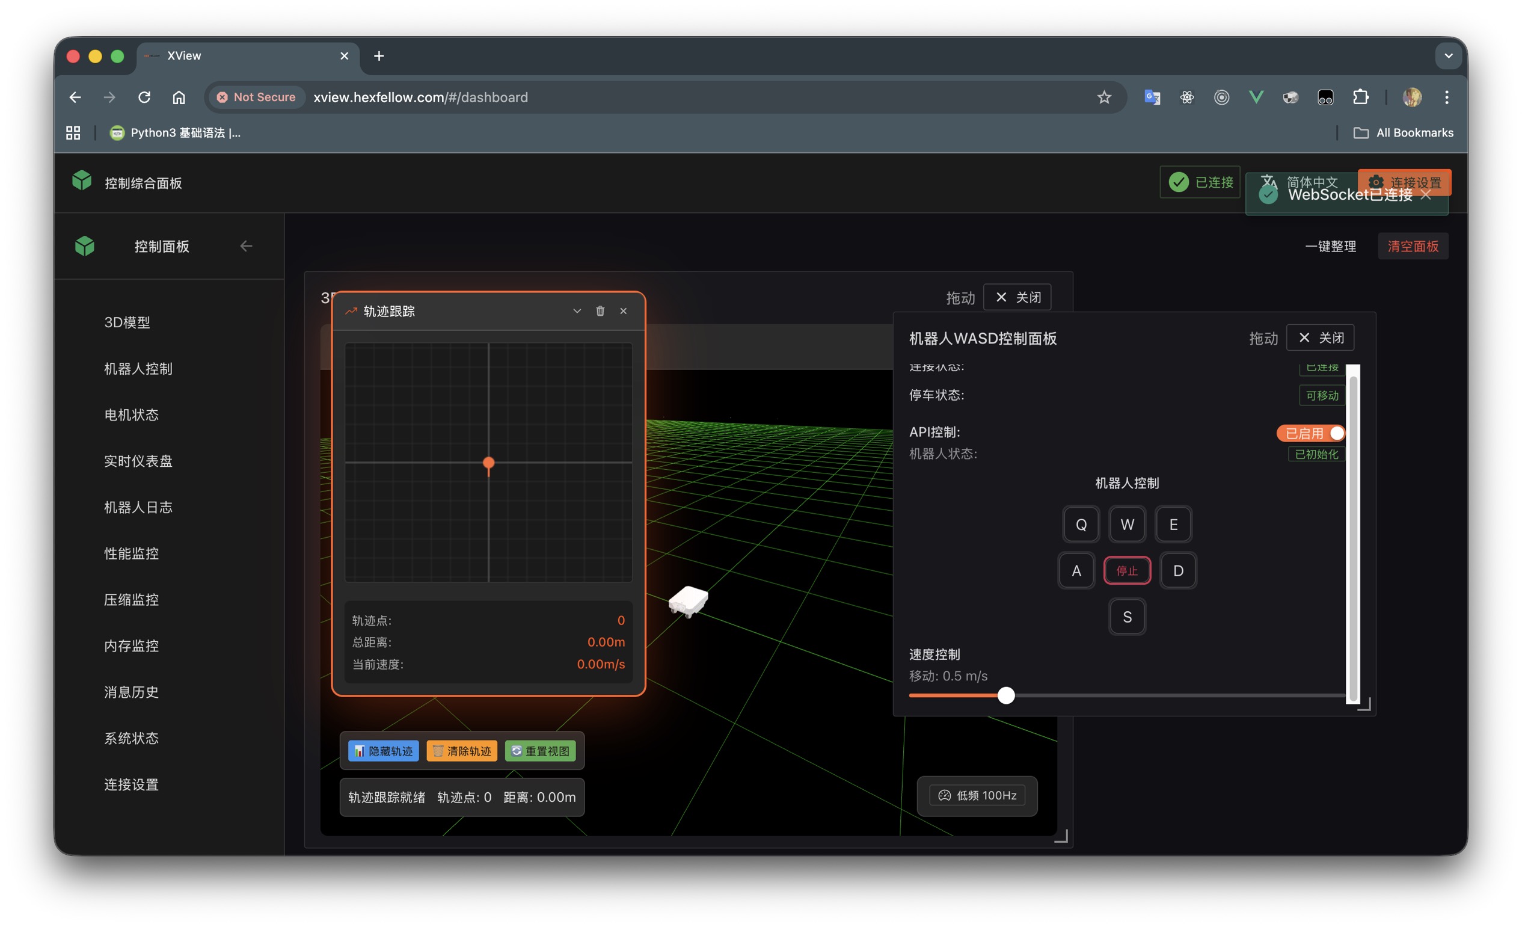Click the language translate icon labelled 简体中文
The height and width of the screenshot is (927, 1522).
pyautogui.click(x=1269, y=181)
